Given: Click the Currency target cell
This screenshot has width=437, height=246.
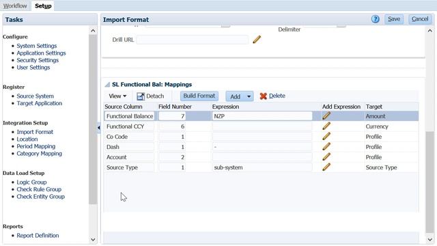Looking at the screenshot, I should pyautogui.click(x=377, y=126).
